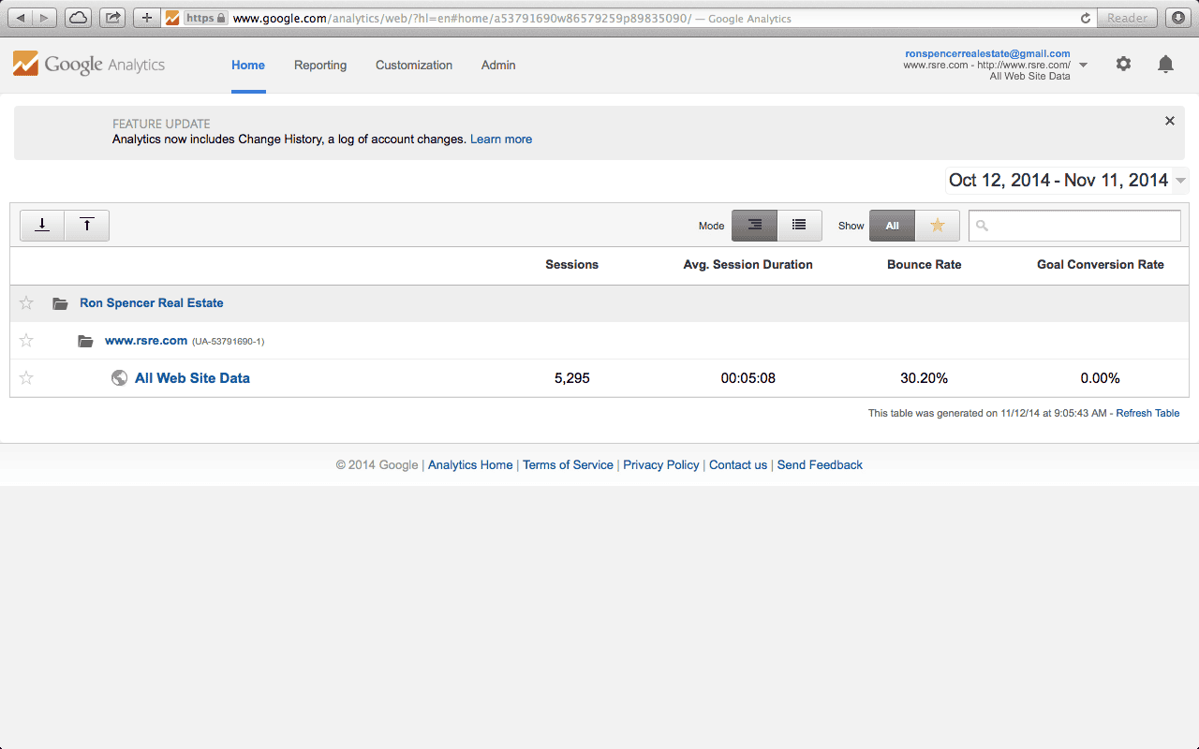The width and height of the screenshot is (1199, 749).
Task: Click in the account search field
Action: [x=1074, y=226]
